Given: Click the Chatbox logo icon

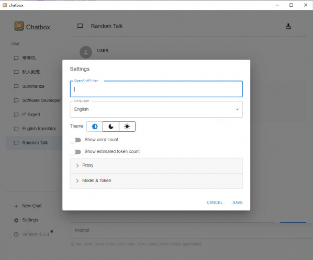Looking at the screenshot, I should pyautogui.click(x=19, y=26).
